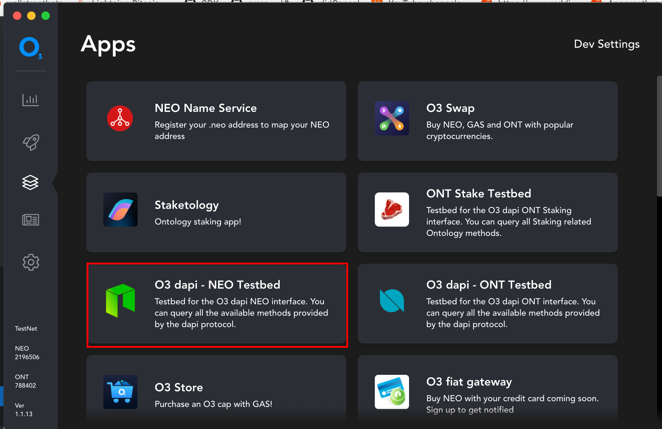Click the NEO Name Service red icon
Image resolution: width=662 pixels, height=429 pixels.
point(120,118)
